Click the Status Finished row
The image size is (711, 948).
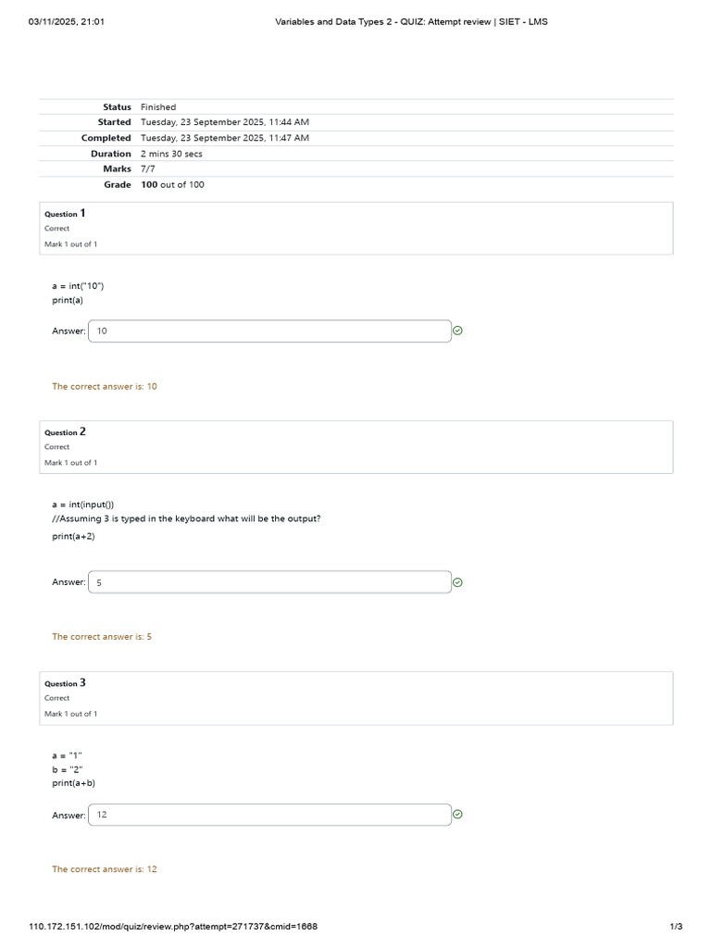[x=356, y=107]
